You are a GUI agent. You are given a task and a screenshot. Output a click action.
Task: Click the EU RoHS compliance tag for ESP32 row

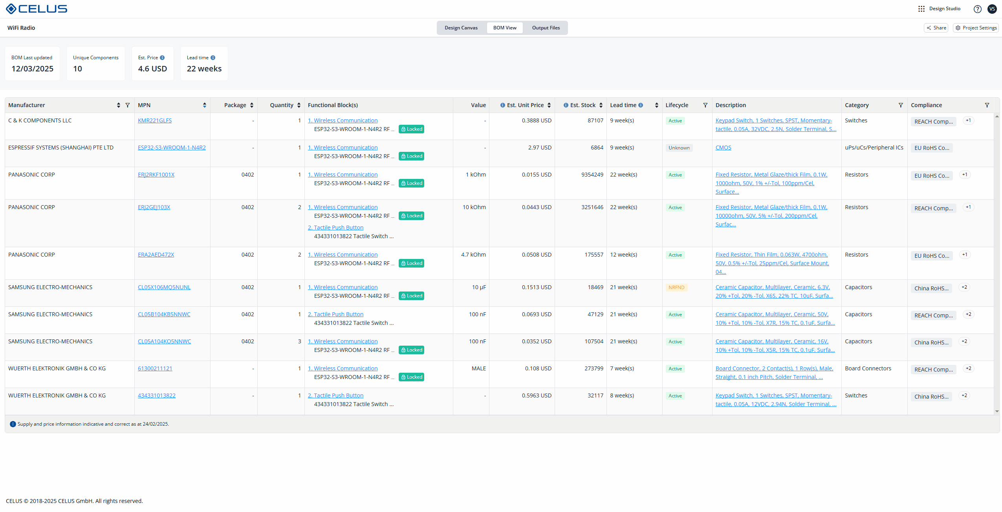coord(932,148)
